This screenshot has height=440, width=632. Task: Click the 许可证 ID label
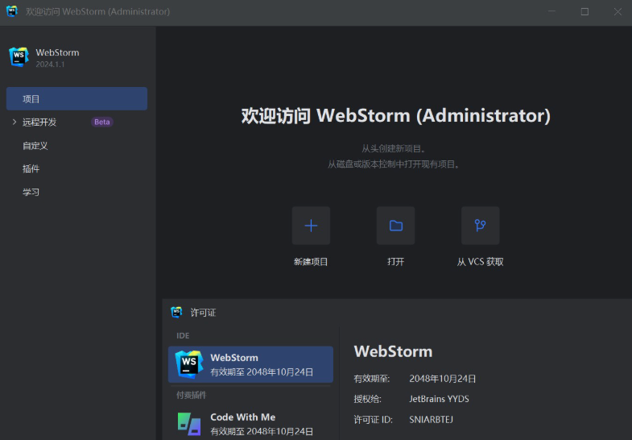click(374, 419)
